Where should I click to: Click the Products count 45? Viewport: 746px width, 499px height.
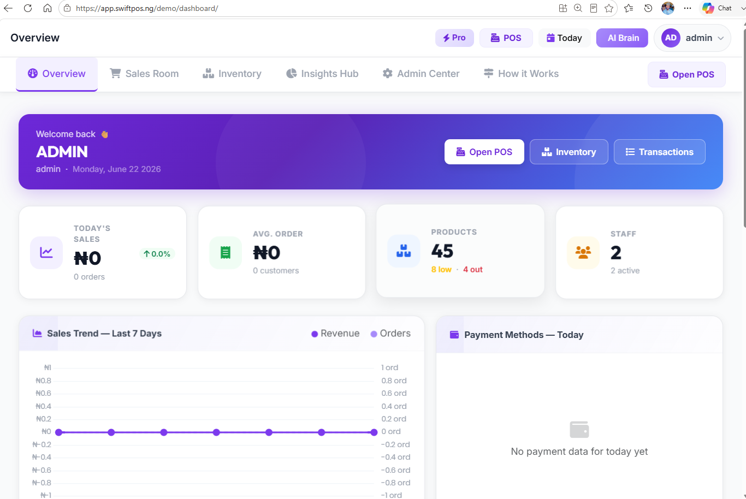pyautogui.click(x=442, y=251)
